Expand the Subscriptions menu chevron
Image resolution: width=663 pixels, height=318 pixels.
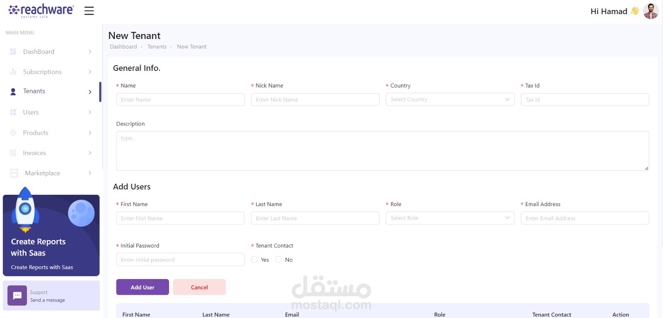click(90, 72)
